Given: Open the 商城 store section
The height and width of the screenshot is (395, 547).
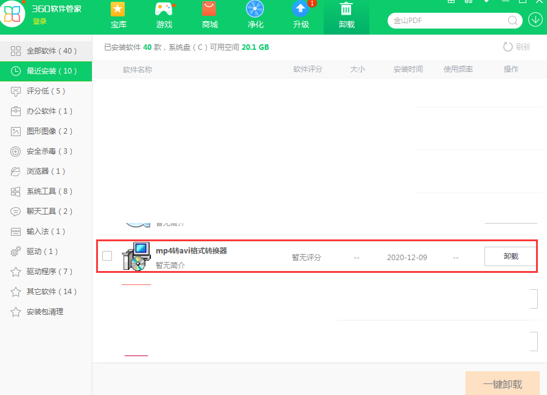Looking at the screenshot, I should 209,16.
